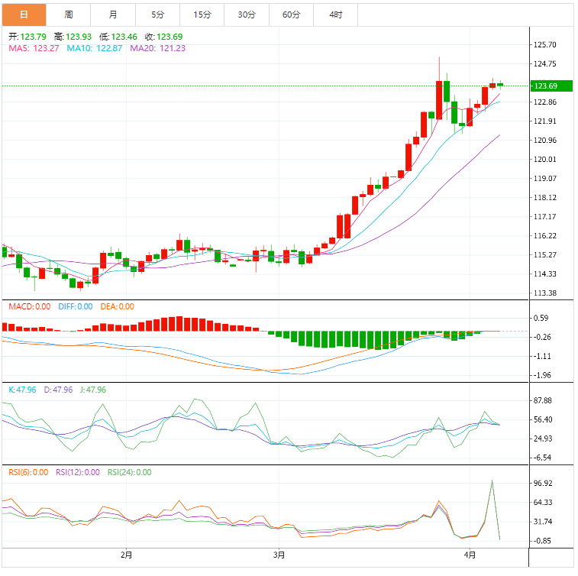Switch to the 5分 interval tab

click(157, 15)
